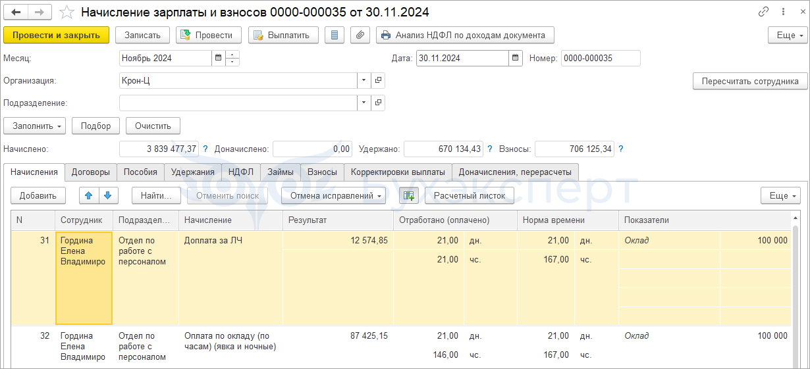Move row up with blue arrow
Viewport: 810px width, 369px height.
[89, 195]
